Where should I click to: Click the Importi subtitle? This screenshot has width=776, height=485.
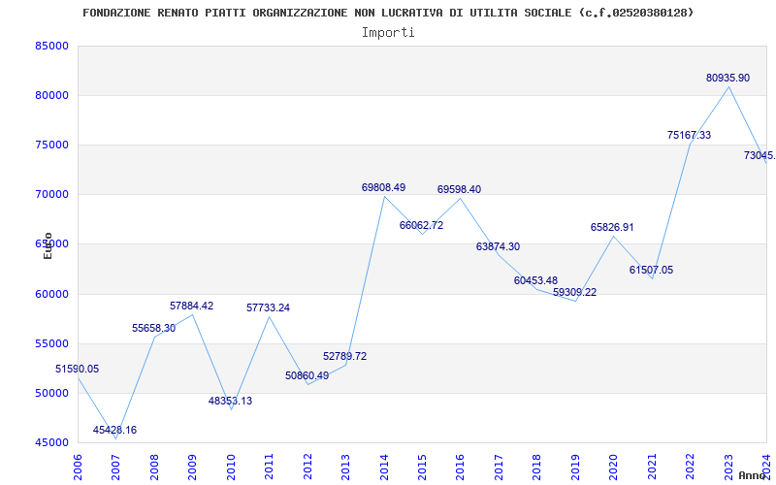[388, 33]
